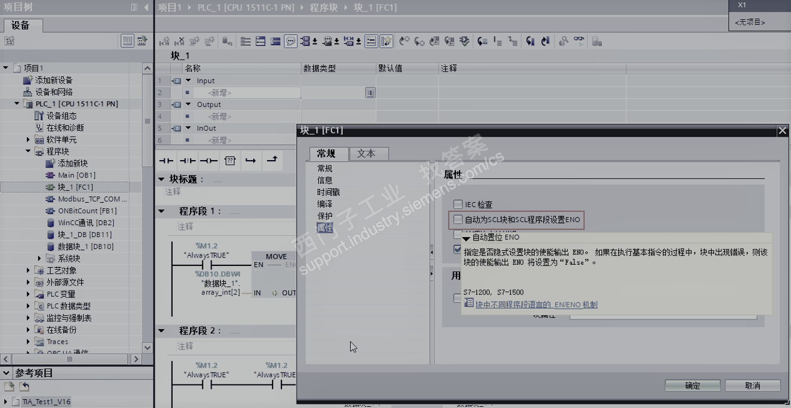Click the show favorites star icon in toolbar
Image resolution: width=791 pixels, height=408 pixels.
click(x=386, y=42)
